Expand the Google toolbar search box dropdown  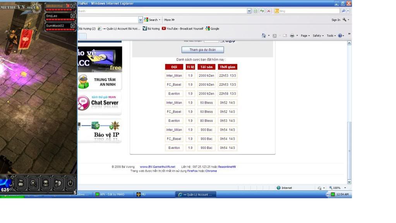pos(141,20)
